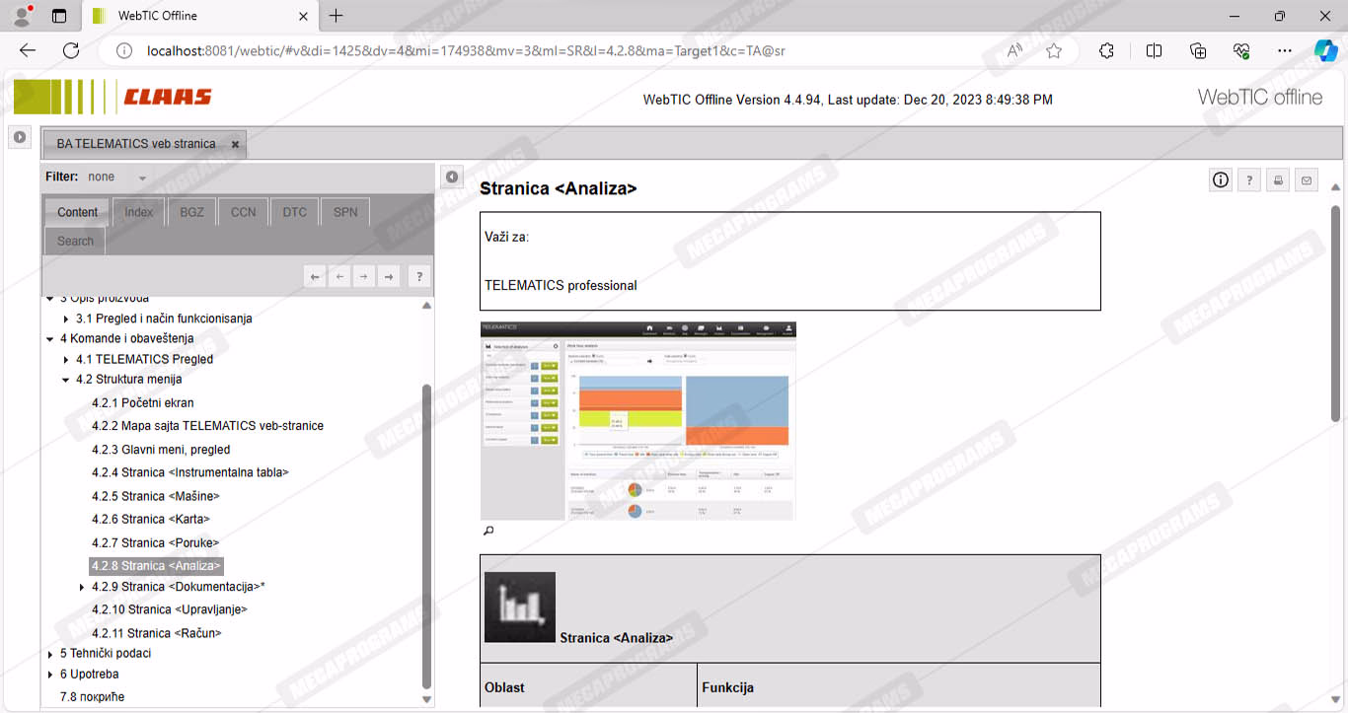Close the BA TELEMATICS veb stranica tab
1348x713 pixels.
pyautogui.click(x=235, y=144)
